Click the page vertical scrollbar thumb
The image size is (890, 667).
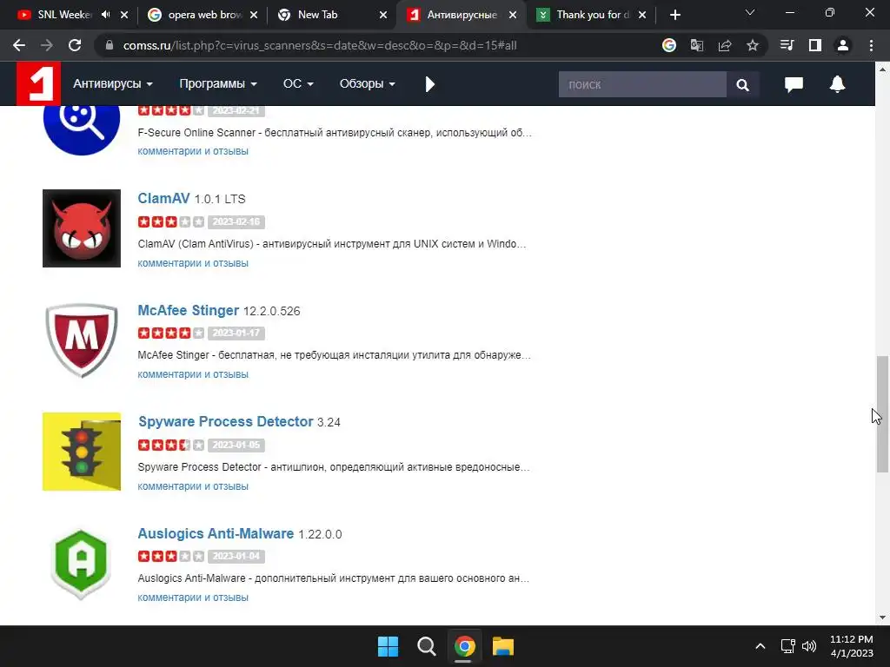point(882,414)
